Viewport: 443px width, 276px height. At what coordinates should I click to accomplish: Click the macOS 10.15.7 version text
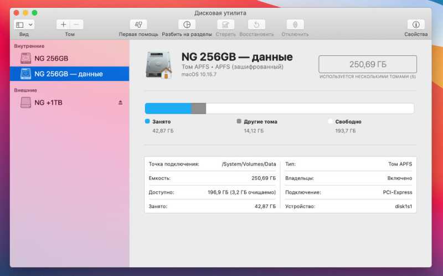[199, 74]
